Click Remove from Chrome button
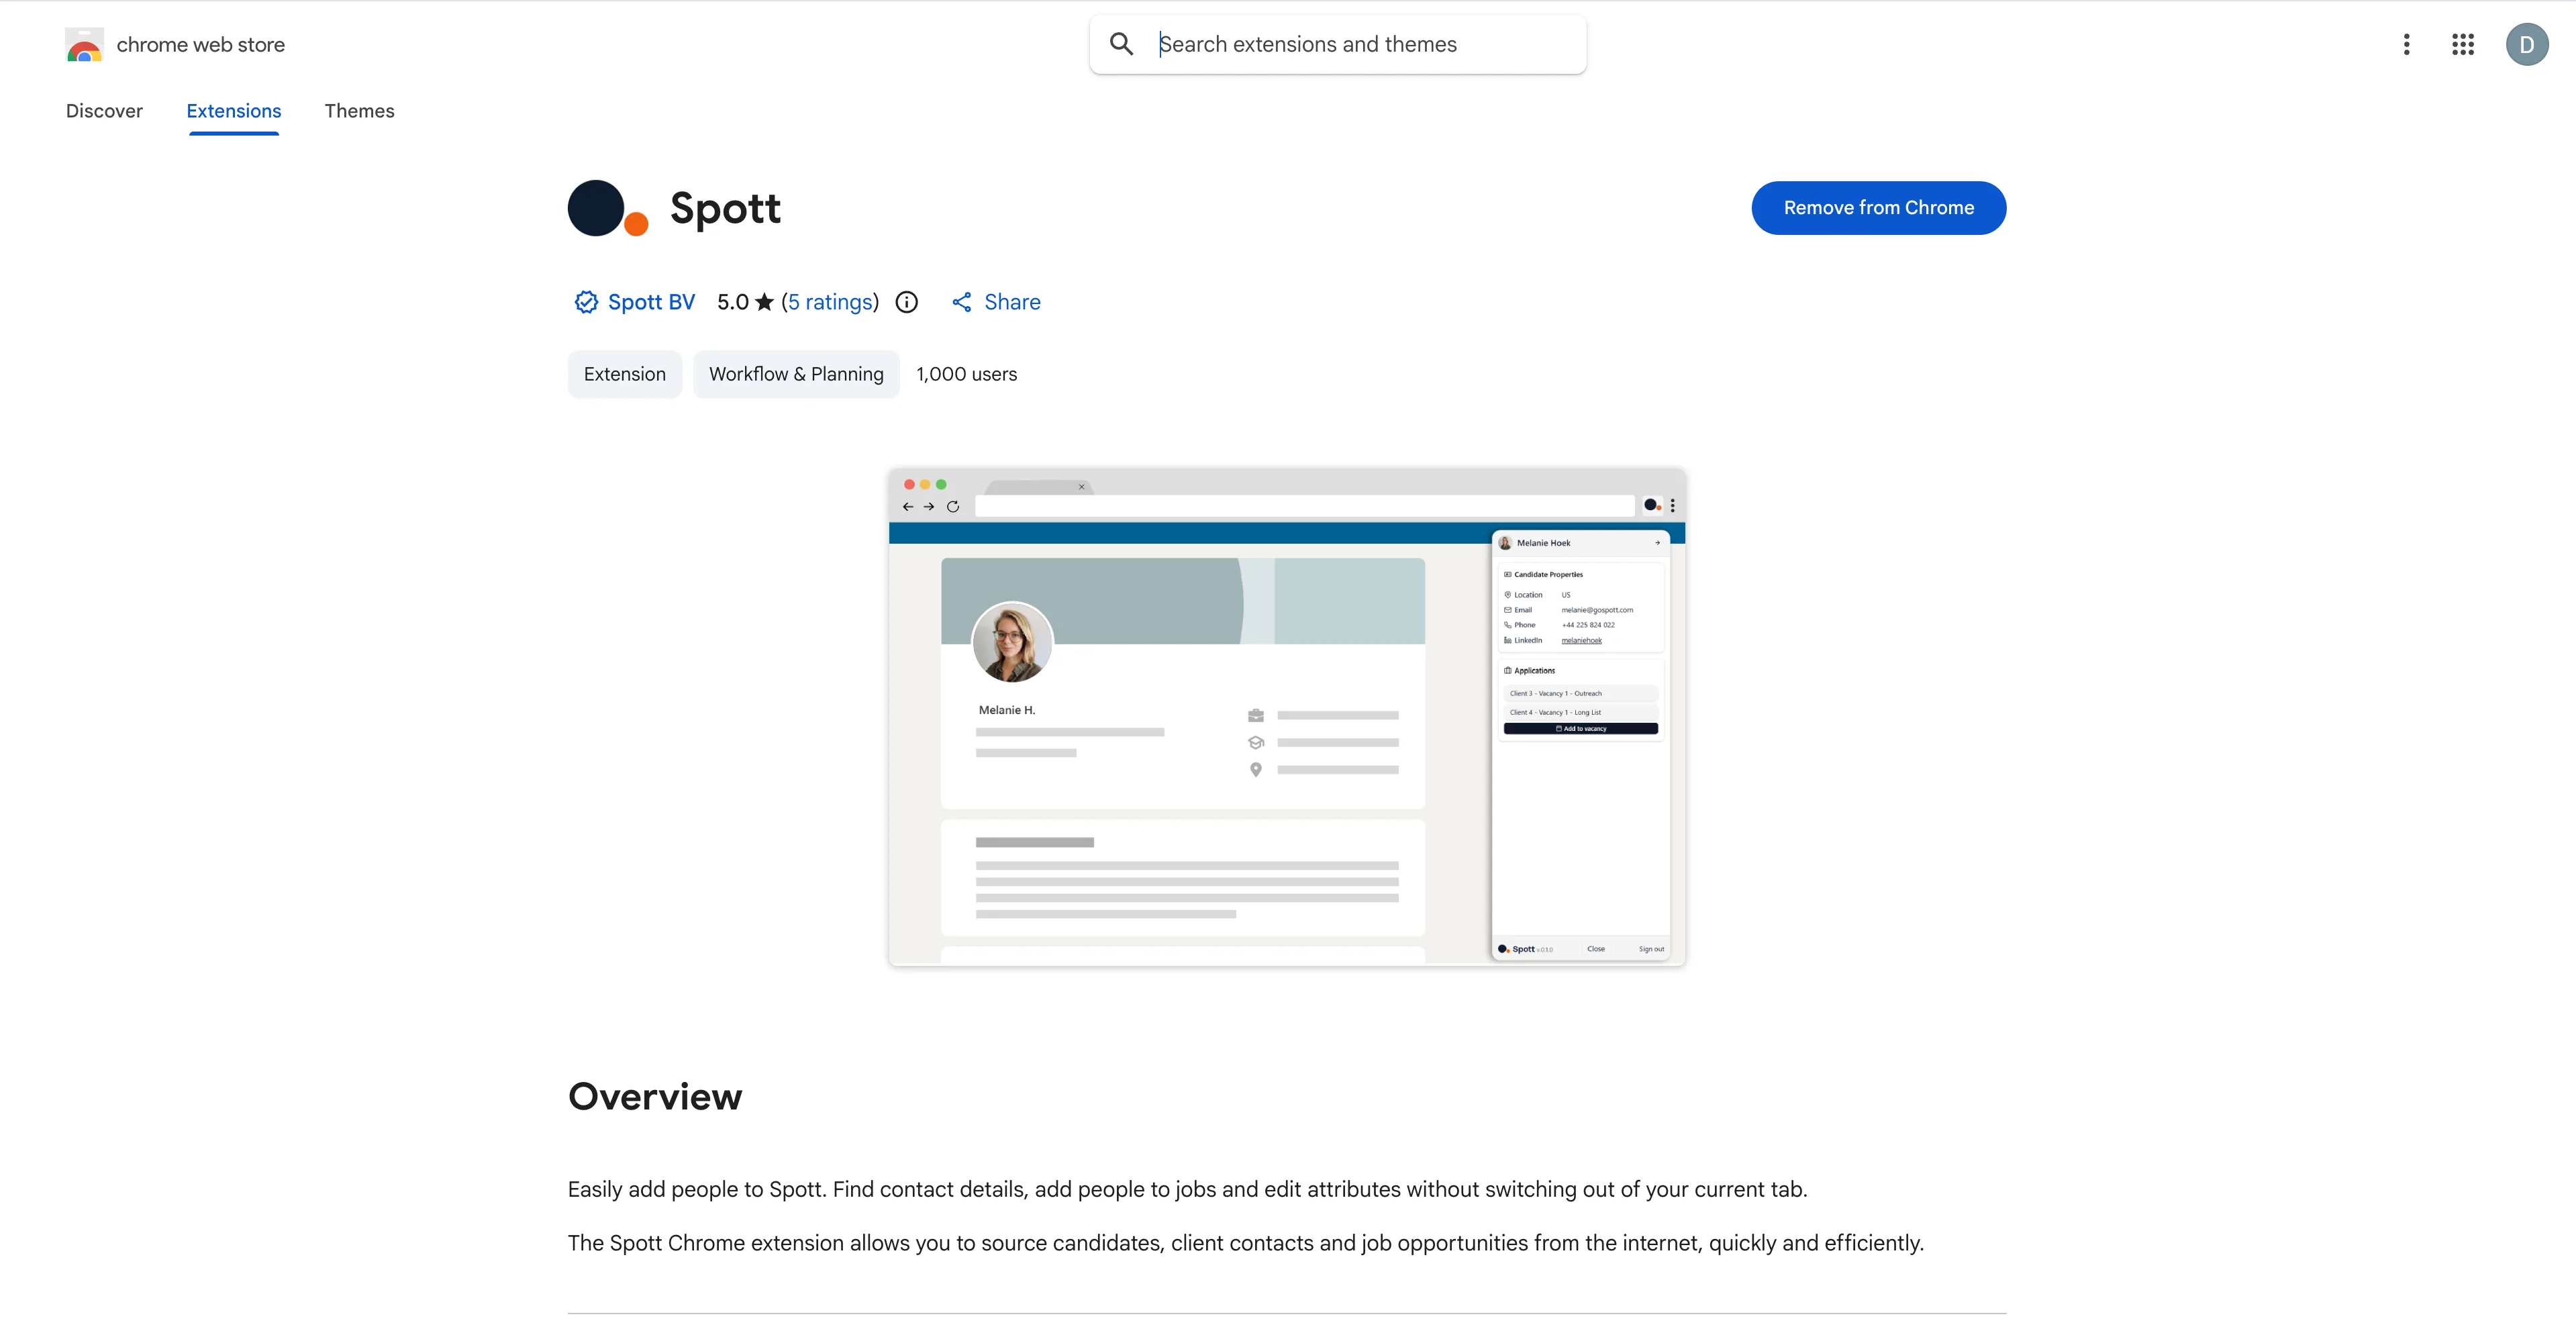The image size is (2576, 1333). 1878,208
